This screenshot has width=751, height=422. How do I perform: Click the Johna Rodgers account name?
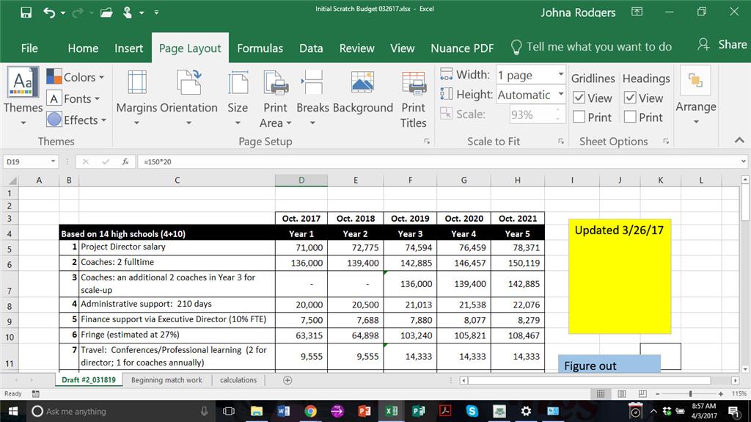coord(578,12)
